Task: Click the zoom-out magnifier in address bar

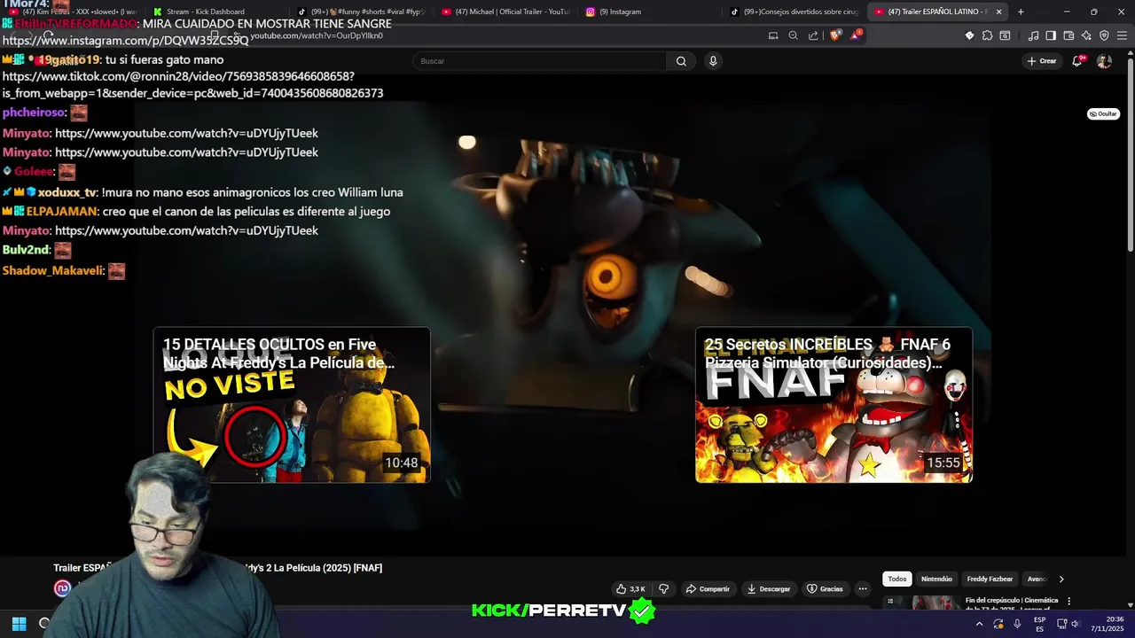Action: click(x=793, y=35)
